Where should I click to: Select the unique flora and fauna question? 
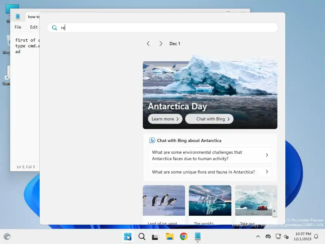[x=210, y=172]
